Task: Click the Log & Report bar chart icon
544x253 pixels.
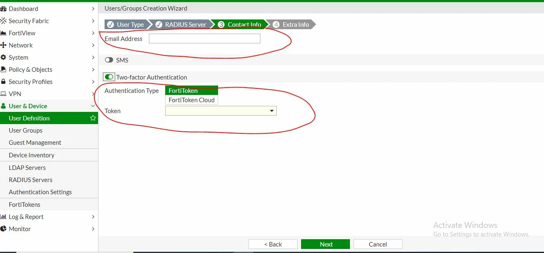Action: coord(3,217)
